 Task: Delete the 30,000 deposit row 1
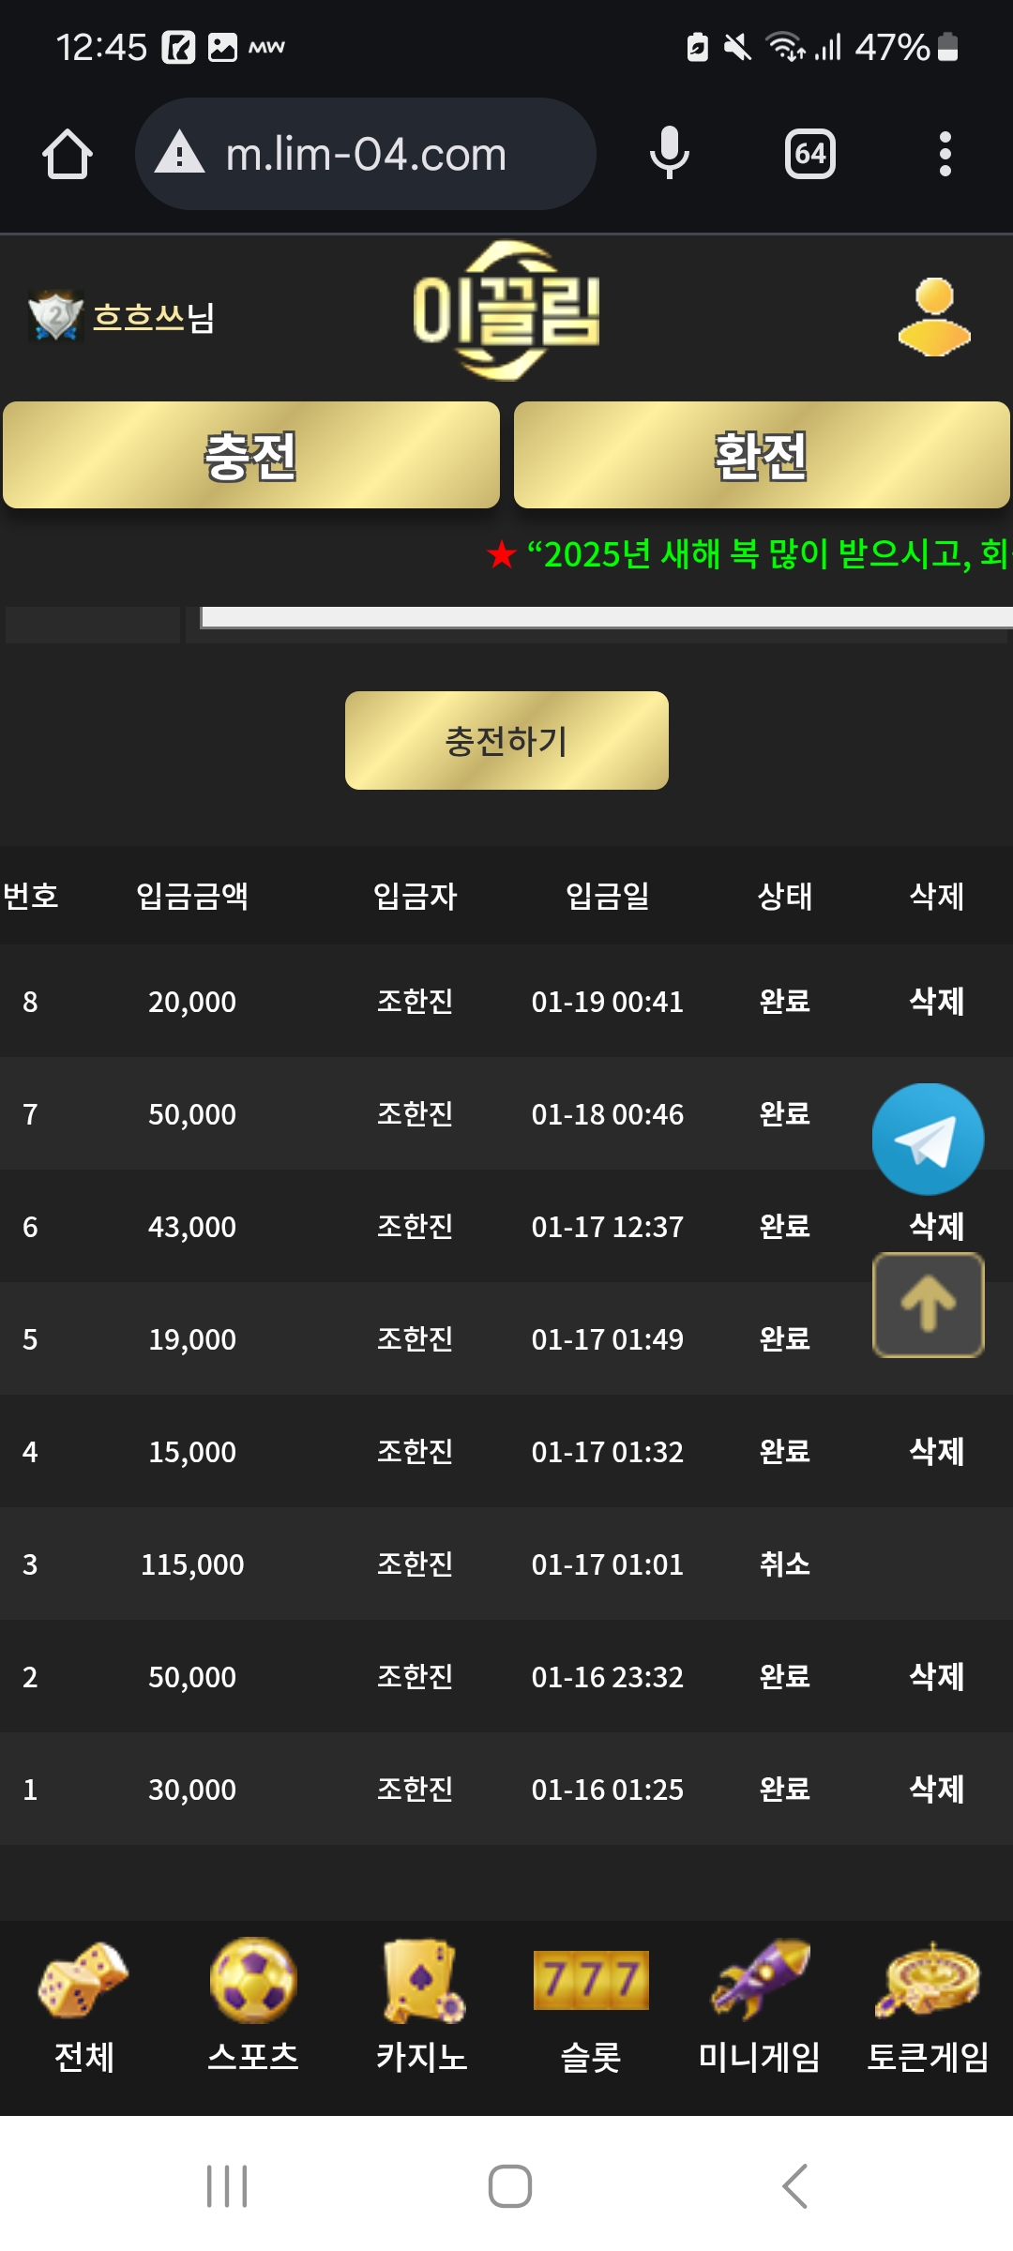936,1789
